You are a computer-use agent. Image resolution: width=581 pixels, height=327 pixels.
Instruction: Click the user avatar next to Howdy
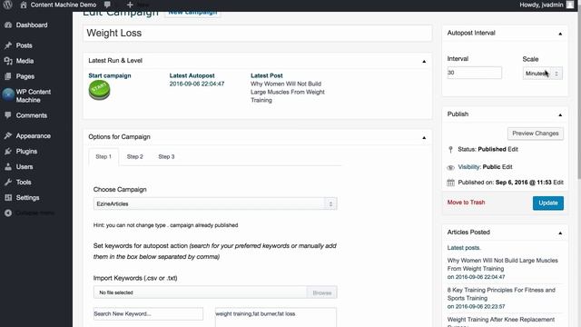point(570,5)
